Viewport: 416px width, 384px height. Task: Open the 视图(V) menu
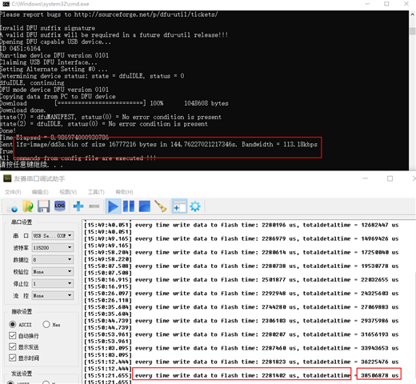(68, 192)
